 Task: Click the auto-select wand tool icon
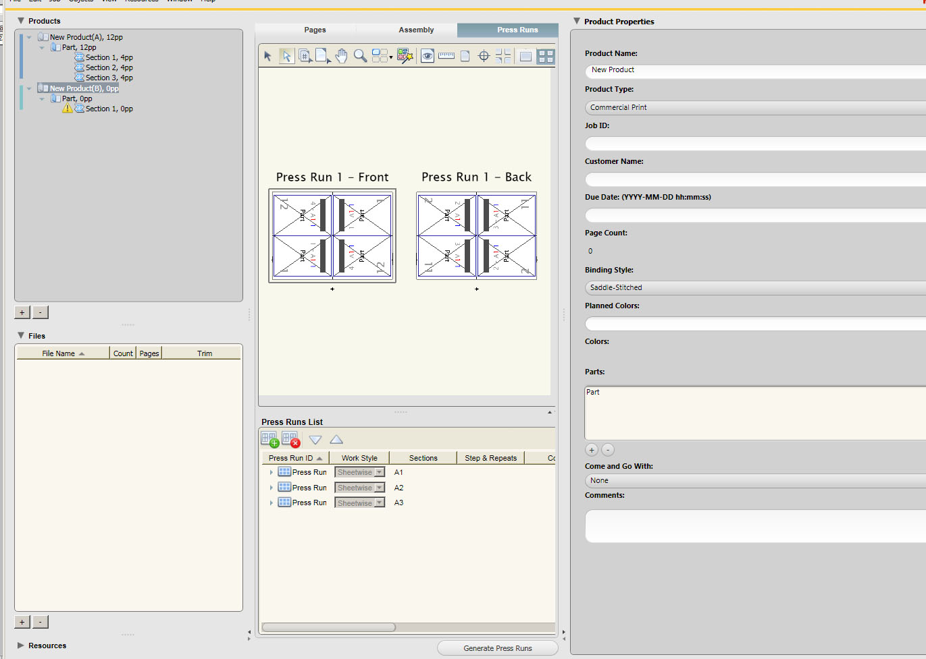[x=405, y=56]
